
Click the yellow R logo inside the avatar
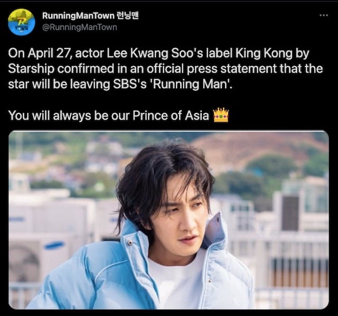click(22, 22)
